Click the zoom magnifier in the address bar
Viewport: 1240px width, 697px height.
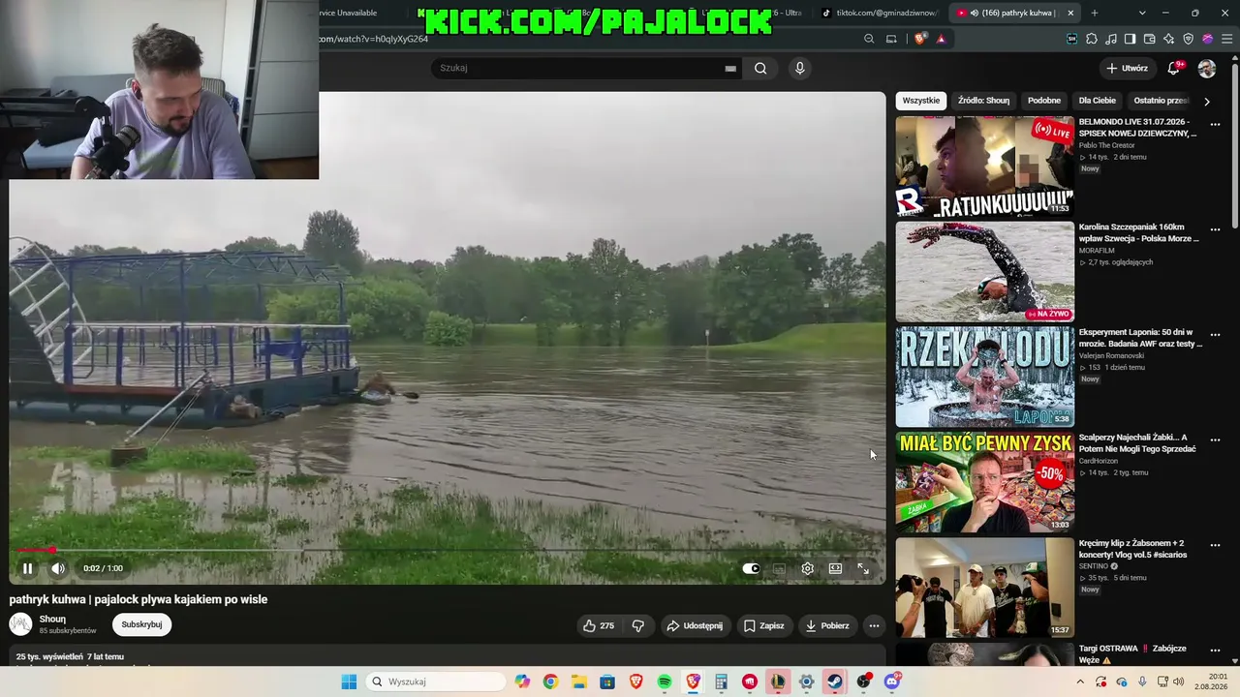coord(869,39)
